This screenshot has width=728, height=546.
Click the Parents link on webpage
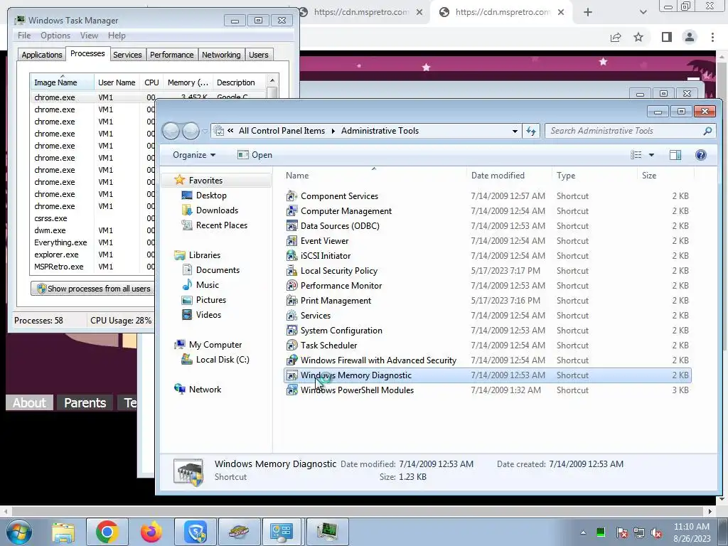[85, 402]
